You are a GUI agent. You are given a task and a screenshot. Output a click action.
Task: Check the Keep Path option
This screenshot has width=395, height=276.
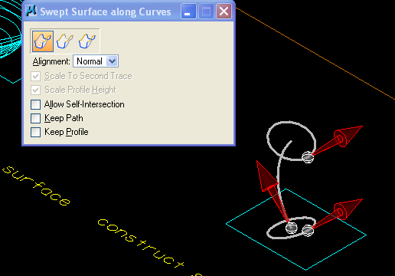pyautogui.click(x=35, y=118)
